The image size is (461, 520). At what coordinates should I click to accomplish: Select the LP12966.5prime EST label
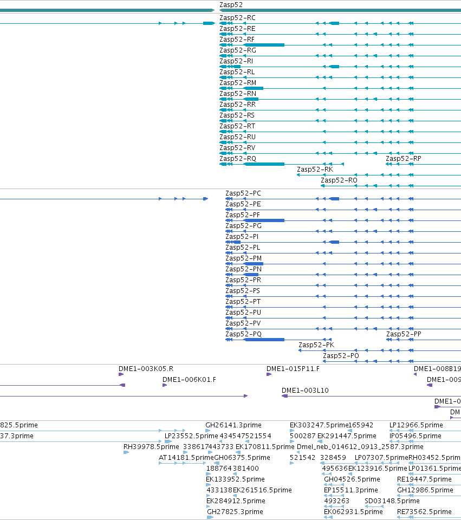tap(416, 425)
